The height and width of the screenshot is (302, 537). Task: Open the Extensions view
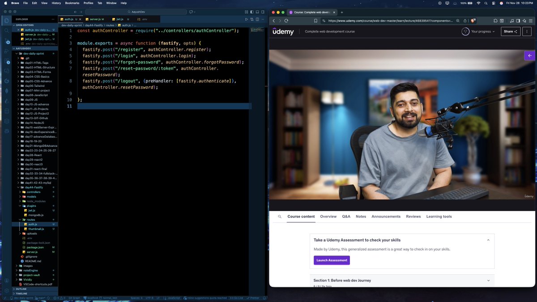(x=7, y=60)
